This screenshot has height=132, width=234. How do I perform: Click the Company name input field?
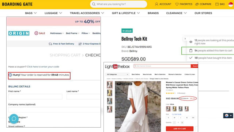click(54, 110)
